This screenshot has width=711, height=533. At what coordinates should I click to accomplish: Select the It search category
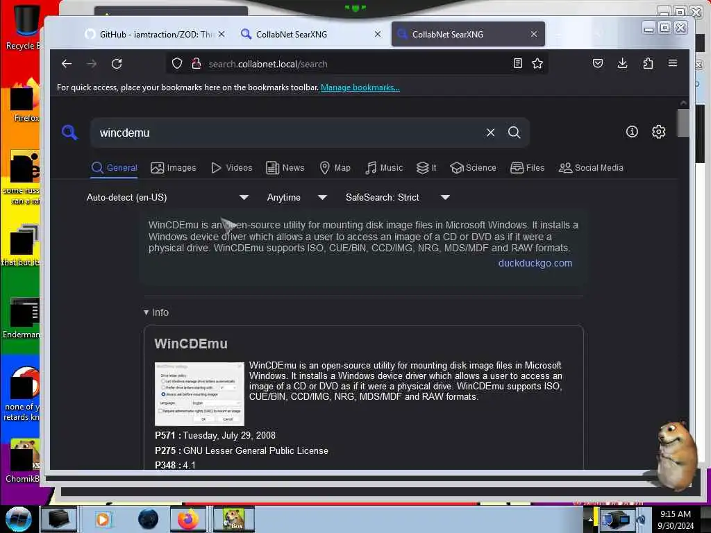pos(426,168)
